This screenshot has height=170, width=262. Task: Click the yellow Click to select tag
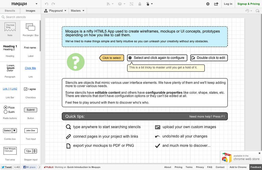click(x=111, y=58)
